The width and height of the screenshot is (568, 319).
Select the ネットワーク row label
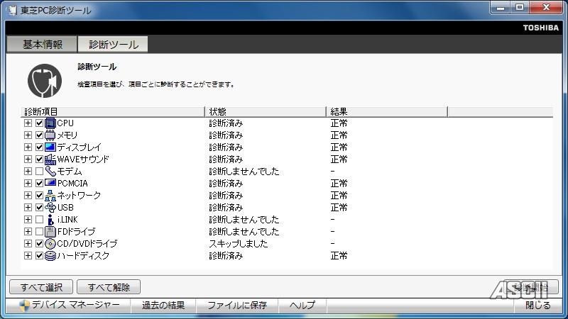(x=79, y=196)
